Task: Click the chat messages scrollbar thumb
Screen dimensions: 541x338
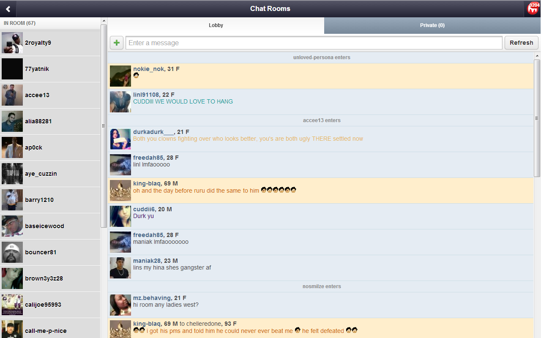Action: pyautogui.click(x=537, y=118)
